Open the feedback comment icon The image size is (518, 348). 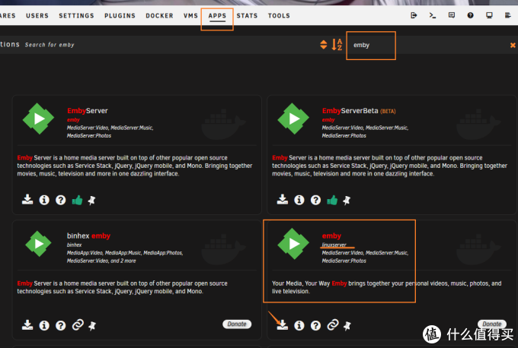click(452, 15)
